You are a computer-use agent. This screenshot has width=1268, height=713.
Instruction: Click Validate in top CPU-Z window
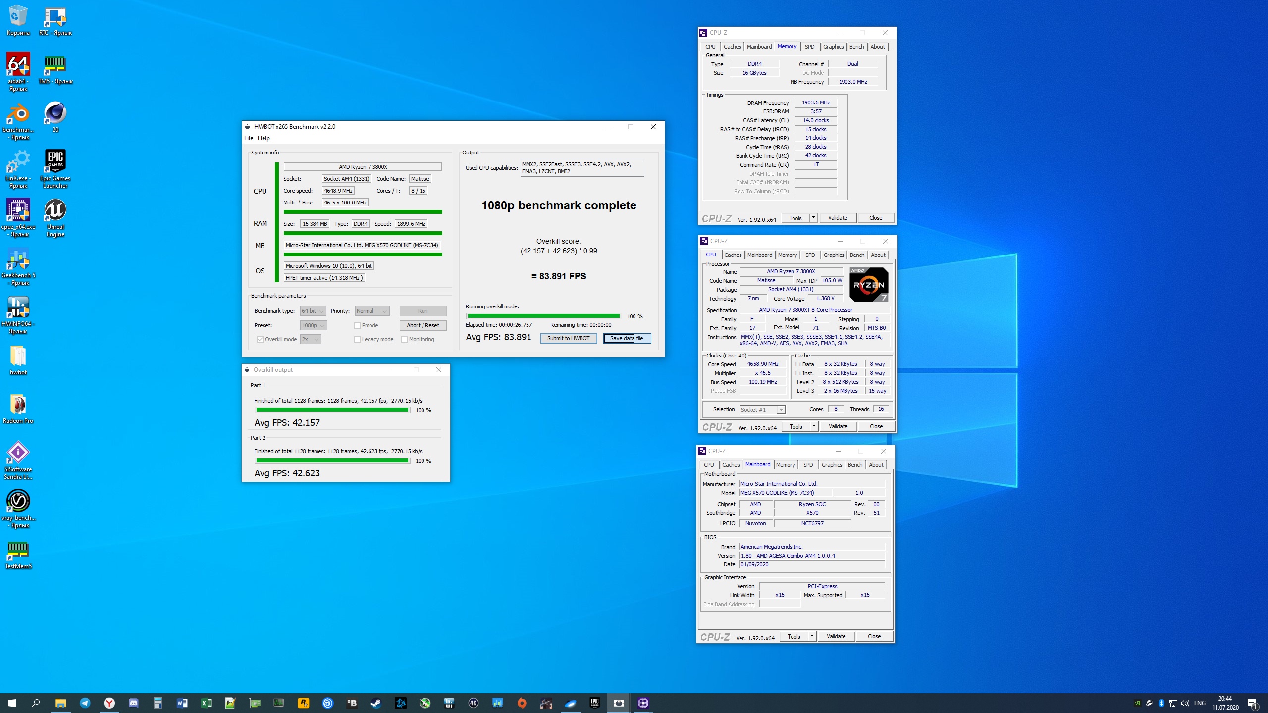[x=837, y=218]
